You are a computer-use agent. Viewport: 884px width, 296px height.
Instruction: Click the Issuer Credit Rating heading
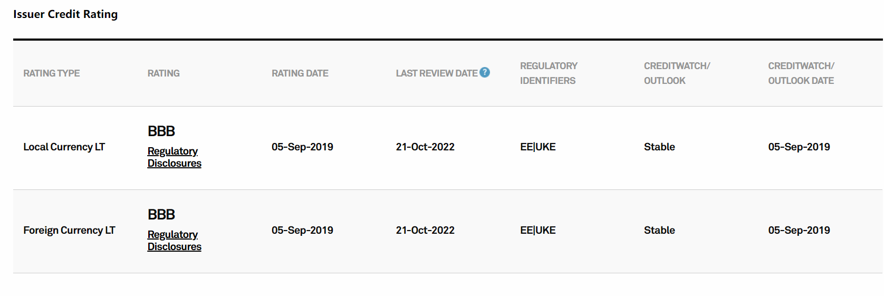point(65,14)
